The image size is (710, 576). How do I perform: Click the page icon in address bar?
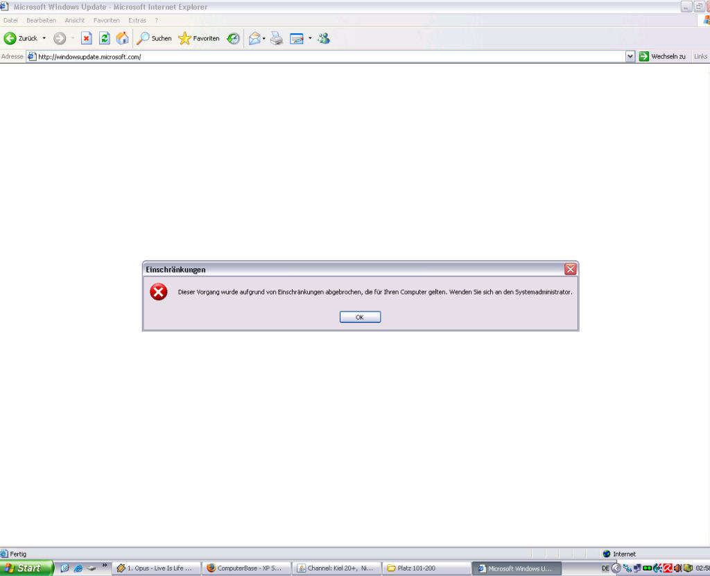(x=32, y=57)
